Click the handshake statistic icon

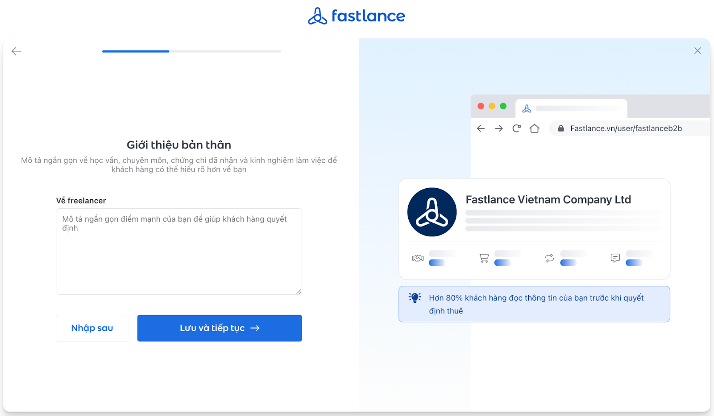(x=417, y=258)
